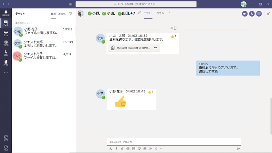Open the Microsoft Teams file attachment
This screenshot has width=272, height=153.
pyautogui.click(x=134, y=48)
